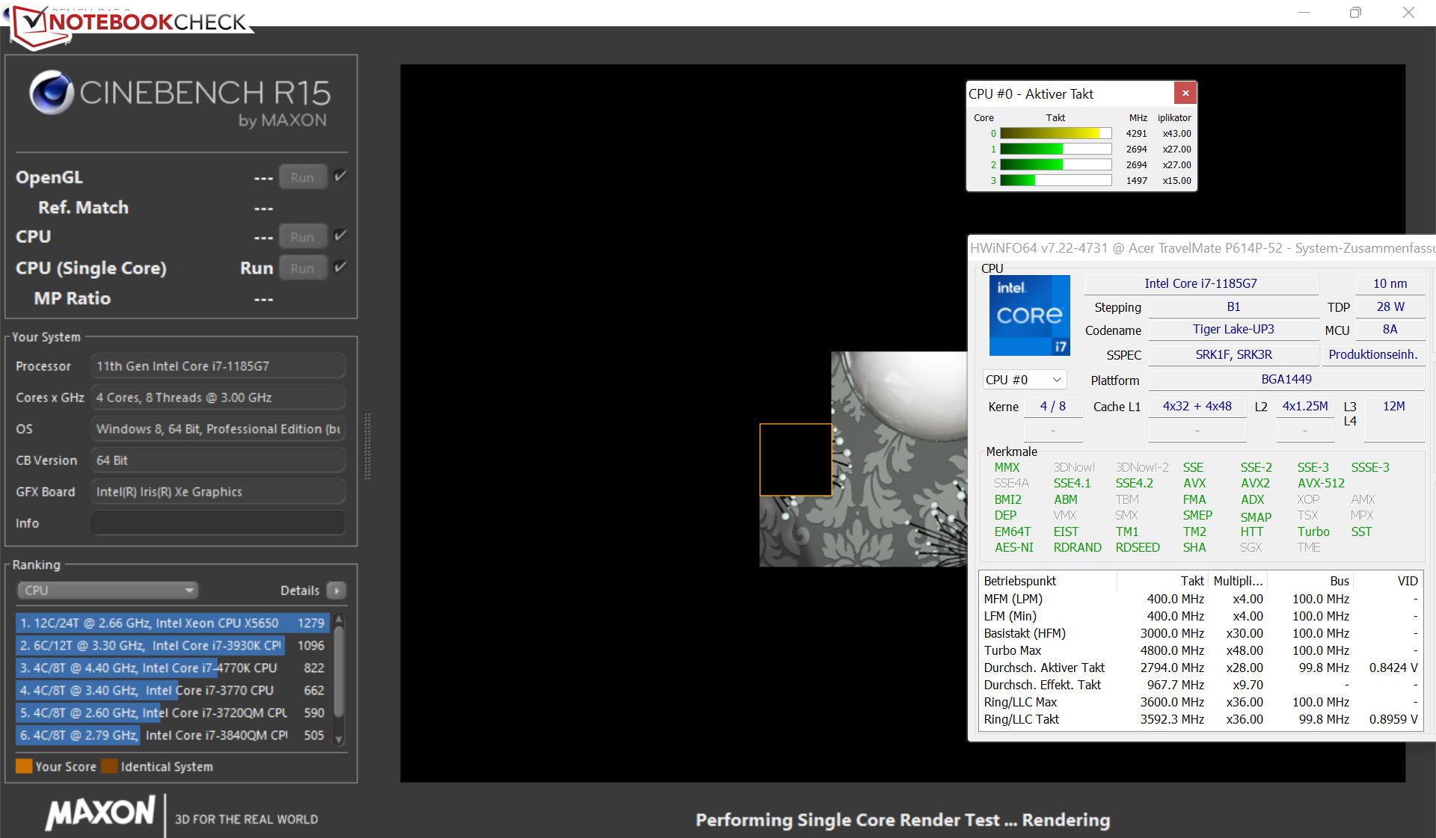The width and height of the screenshot is (1436, 838).
Task: Open the CPU #0 selector dropdown
Action: coord(1023,380)
